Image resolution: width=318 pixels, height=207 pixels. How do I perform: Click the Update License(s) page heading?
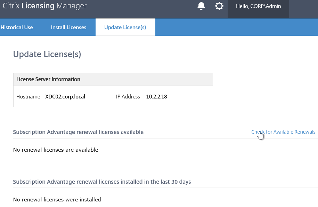[x=47, y=54]
